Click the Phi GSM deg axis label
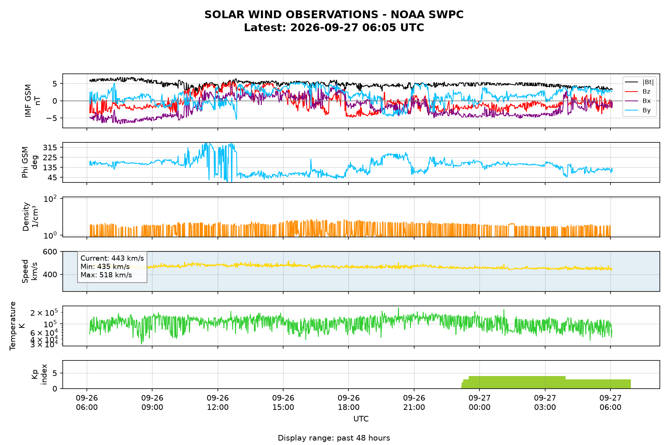Image resolution: width=668 pixels, height=445 pixels. point(30,162)
